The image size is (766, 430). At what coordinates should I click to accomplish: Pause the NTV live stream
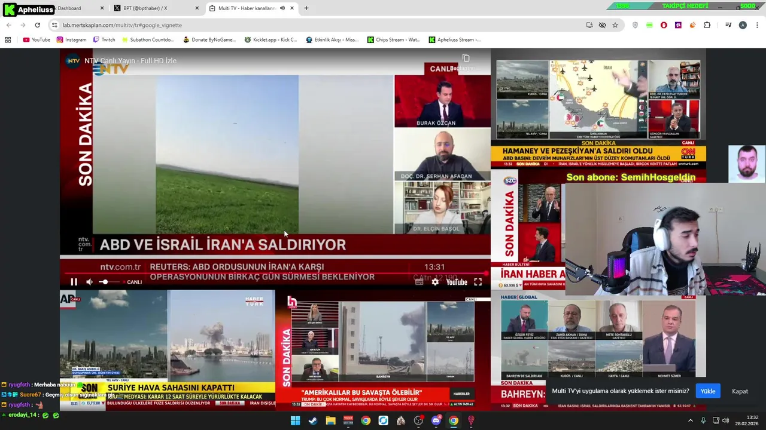click(74, 282)
